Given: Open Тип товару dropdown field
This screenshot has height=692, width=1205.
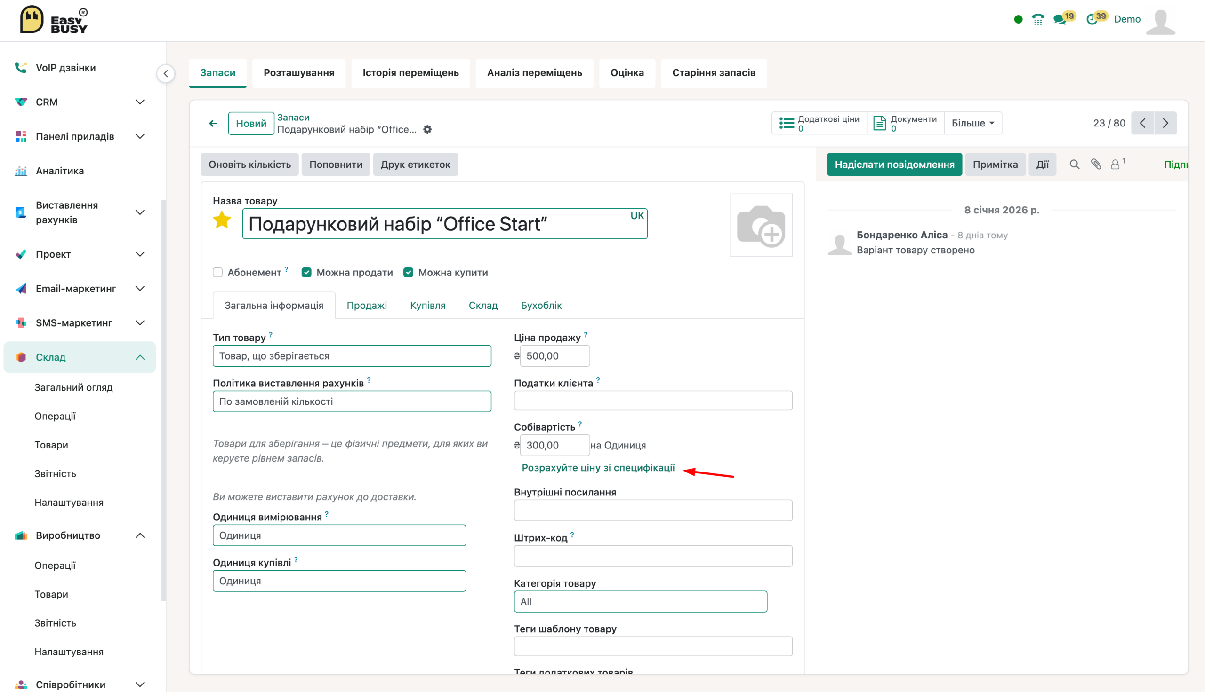Looking at the screenshot, I should pos(352,356).
